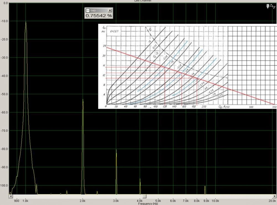277x205 pixels.
Task: Close the THD readout window
Action: point(110,10)
